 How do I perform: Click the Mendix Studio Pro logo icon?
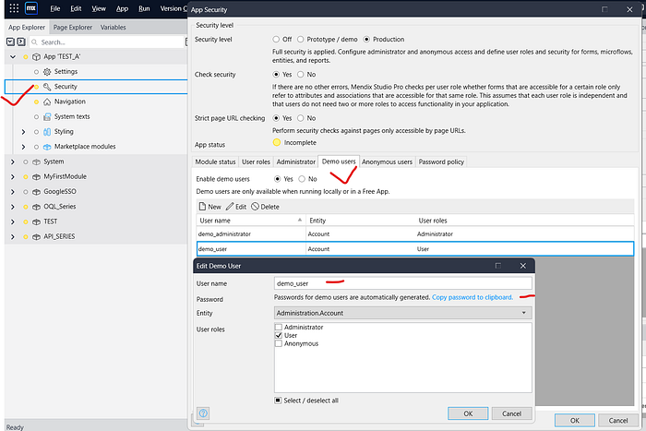pyautogui.click(x=31, y=8)
